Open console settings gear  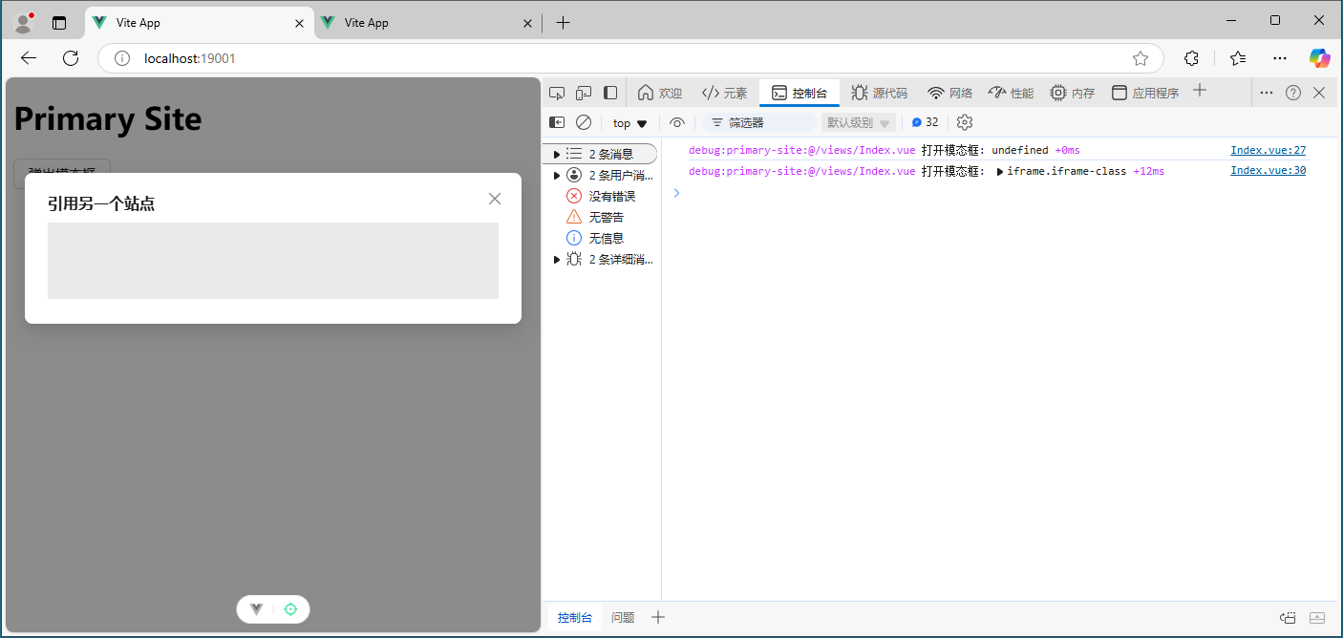[x=965, y=122]
